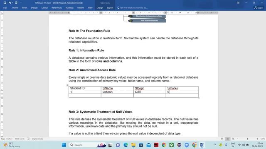The width and height of the screenshot is (266, 149).
Task: Click Rule 3: Systematic Treatment of Null Values heading
Action: tap(101, 112)
